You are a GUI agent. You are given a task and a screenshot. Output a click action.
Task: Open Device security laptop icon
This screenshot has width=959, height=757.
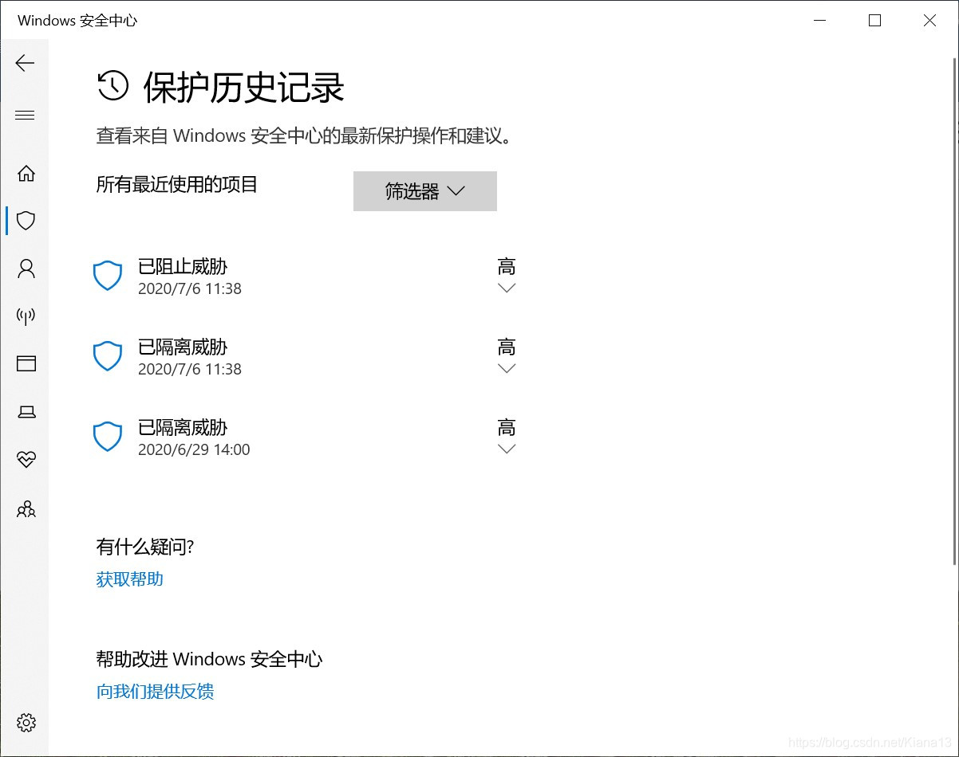tap(26, 412)
